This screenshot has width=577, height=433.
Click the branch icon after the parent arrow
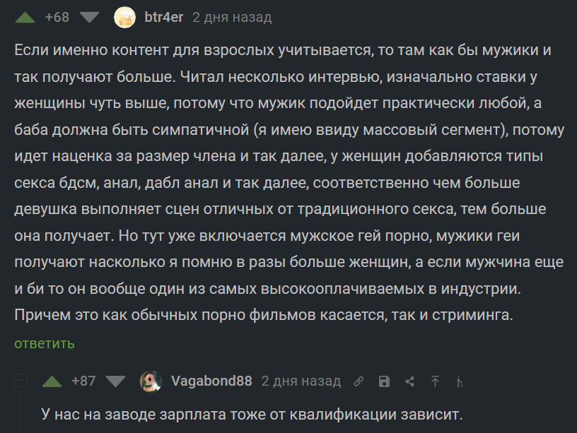(x=460, y=382)
